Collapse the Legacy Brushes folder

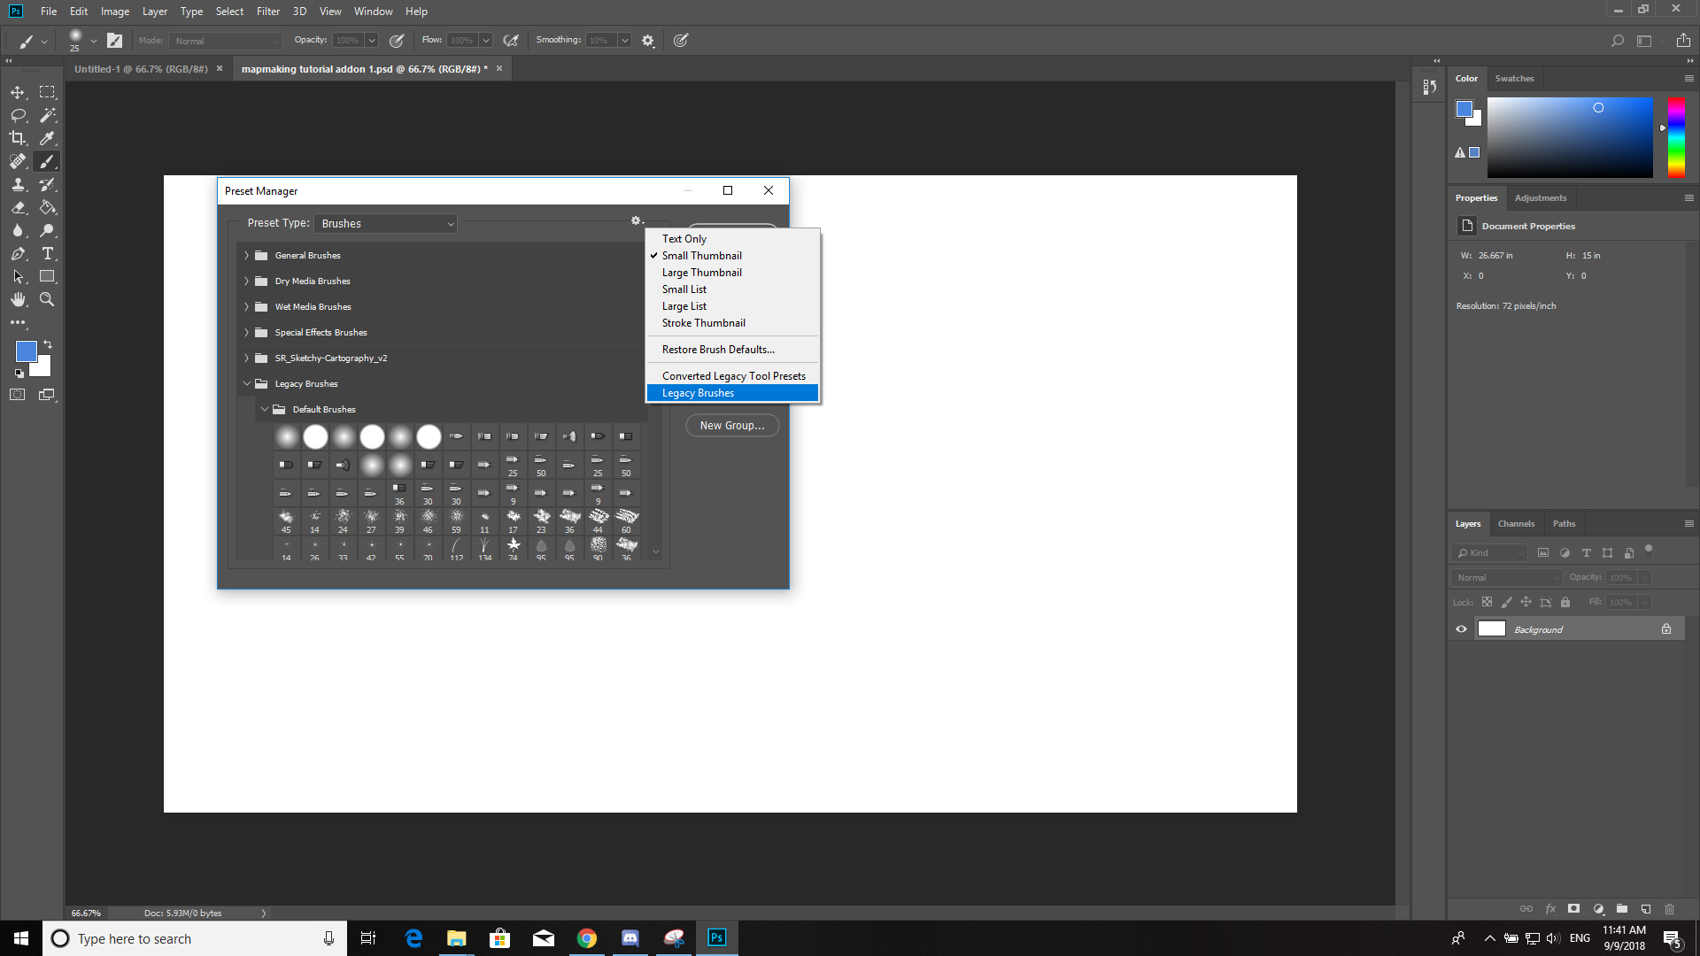coord(246,384)
